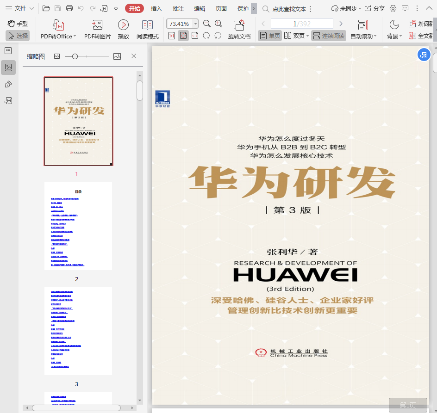The width and height of the screenshot is (437, 413).
Task: Toggle continuous reading mode
Action: point(329,36)
